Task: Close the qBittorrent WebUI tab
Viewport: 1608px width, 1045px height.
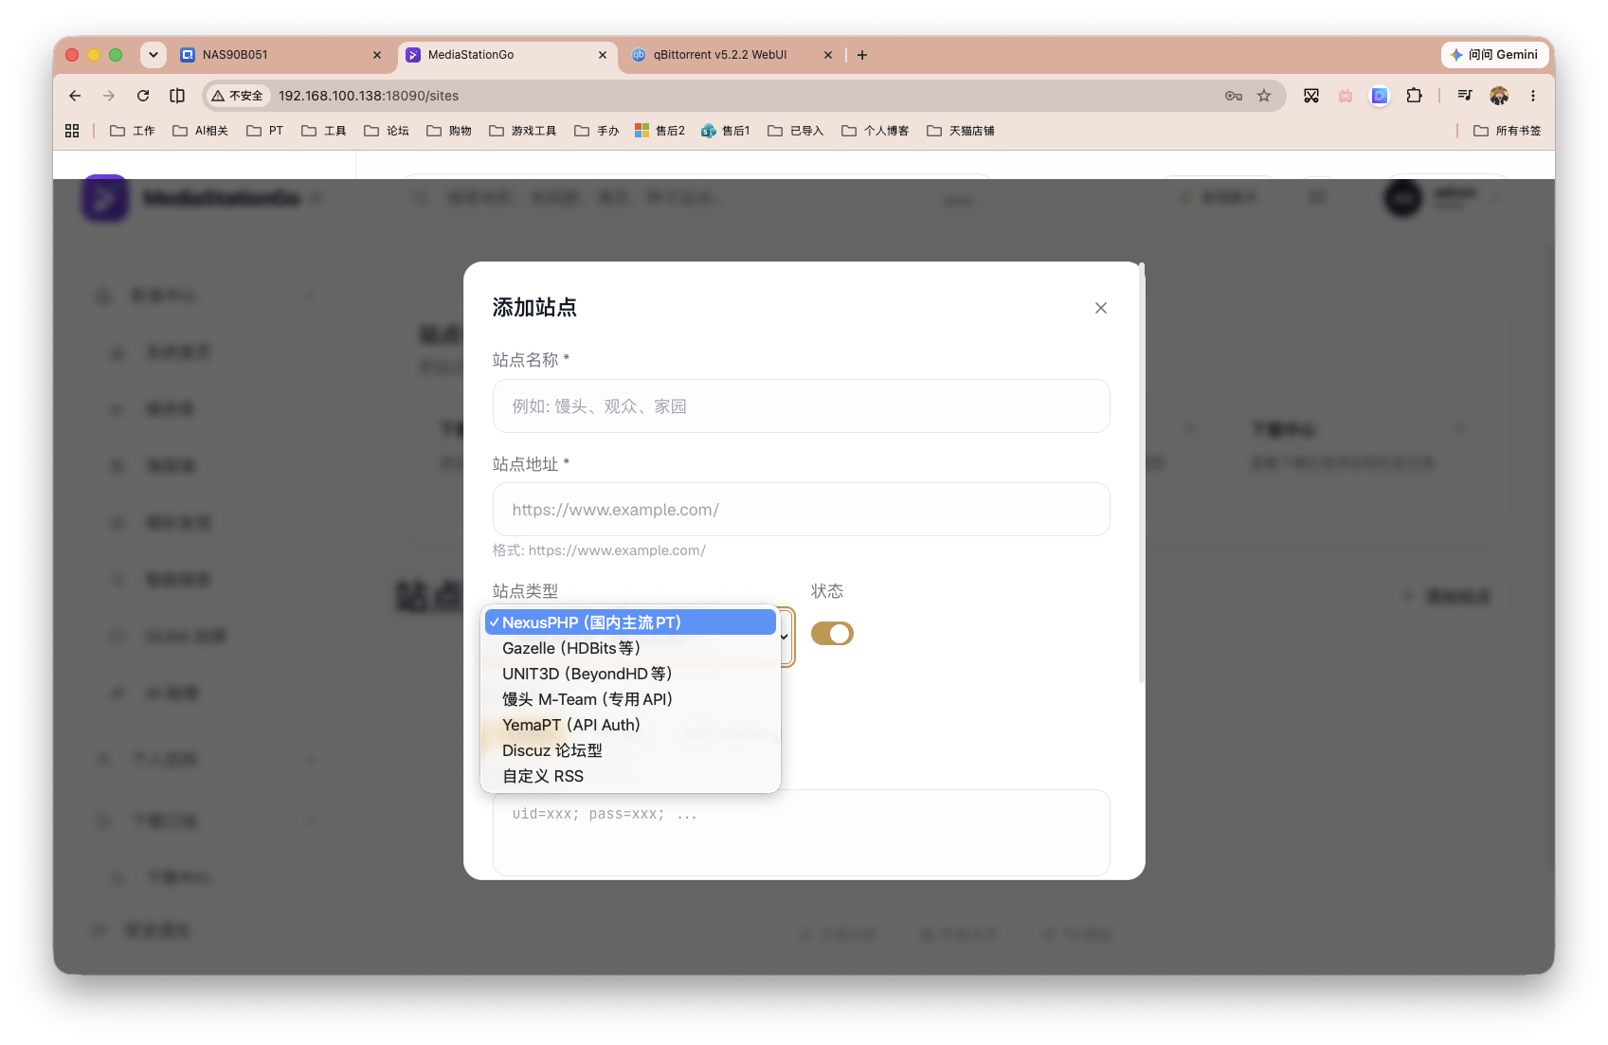Action: coord(828,55)
